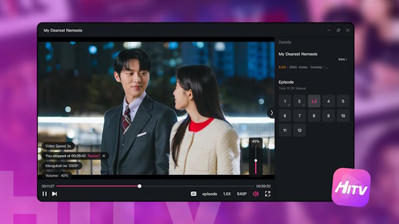The image size is (399, 224).
Task: Restore the player window size
Action: point(338,30)
